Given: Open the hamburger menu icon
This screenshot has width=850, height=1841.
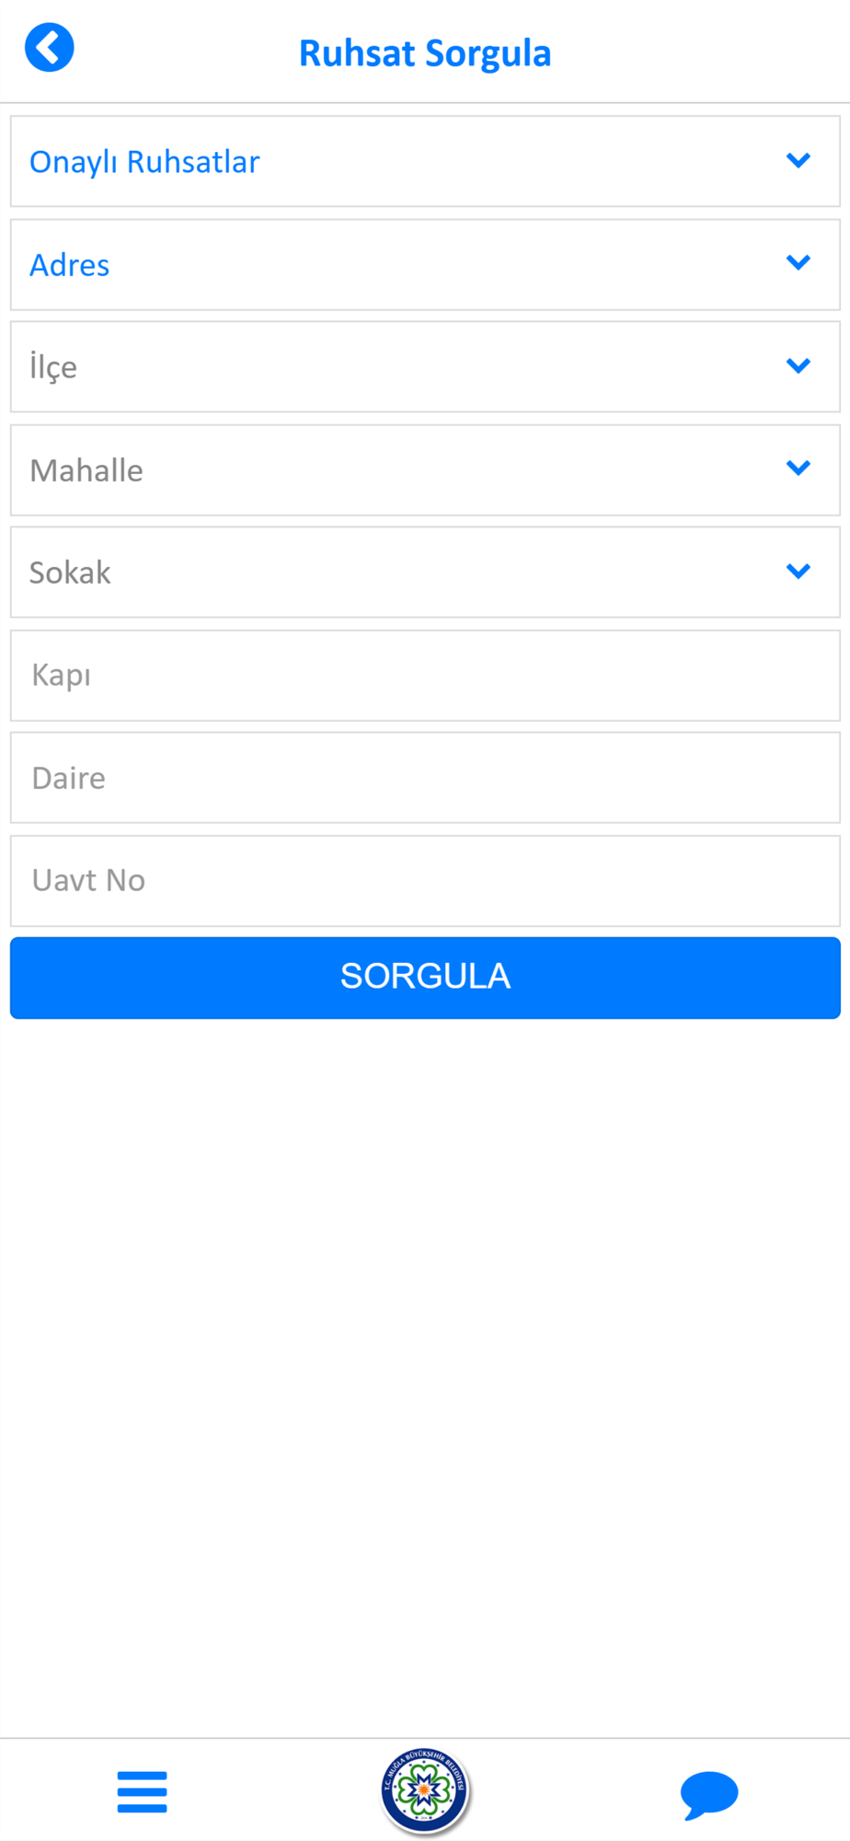Looking at the screenshot, I should coord(143,1791).
